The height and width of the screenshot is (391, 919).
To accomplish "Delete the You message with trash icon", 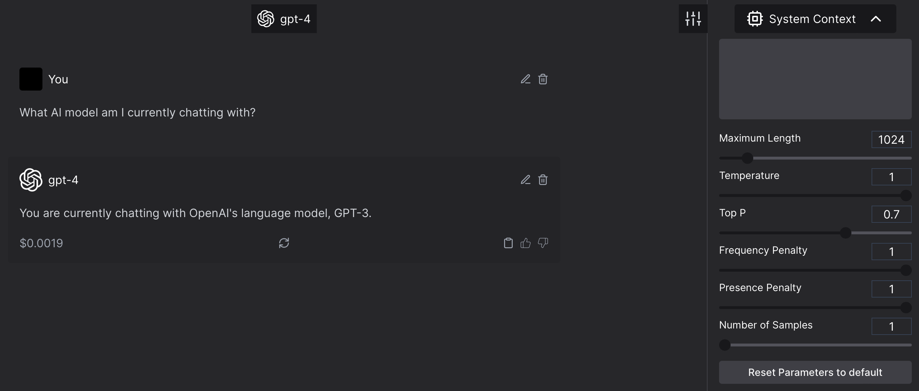I will point(543,79).
